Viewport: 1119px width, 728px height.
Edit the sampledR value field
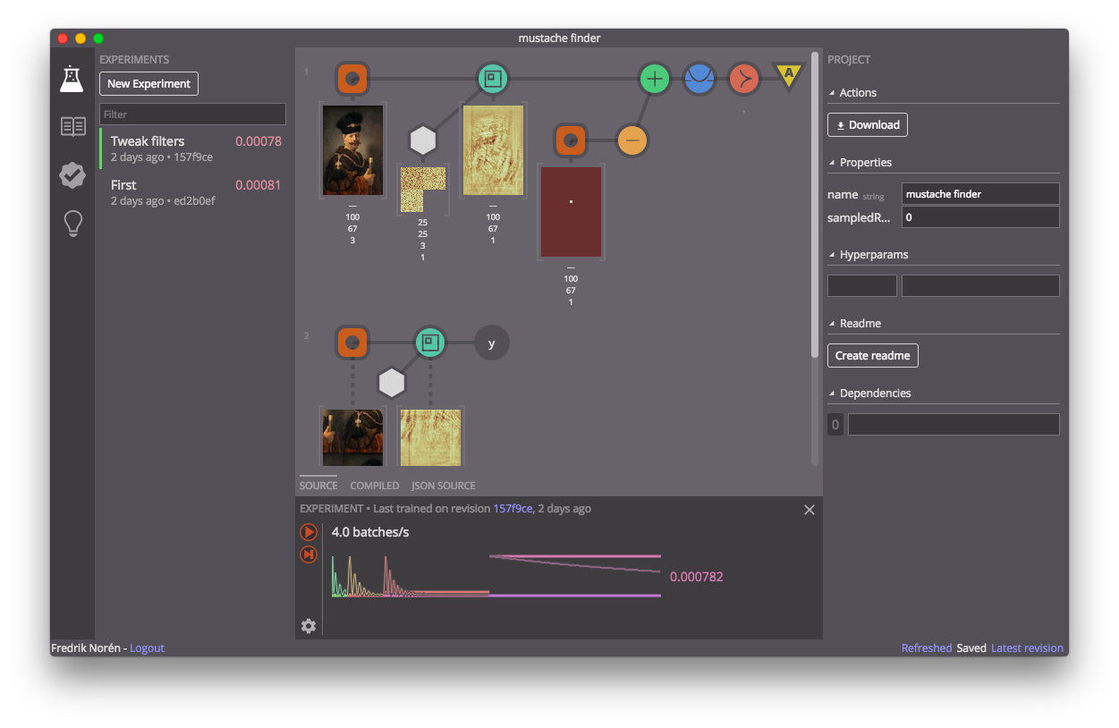point(980,217)
